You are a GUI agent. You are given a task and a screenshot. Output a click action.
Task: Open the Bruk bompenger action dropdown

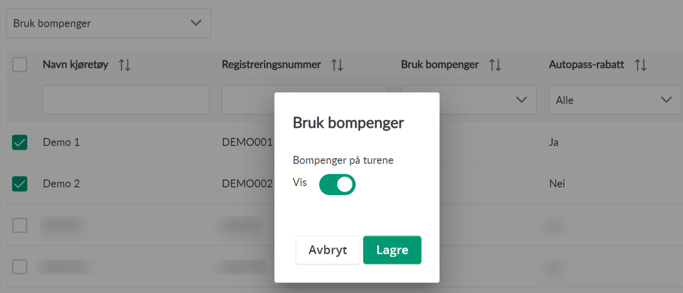(x=108, y=23)
